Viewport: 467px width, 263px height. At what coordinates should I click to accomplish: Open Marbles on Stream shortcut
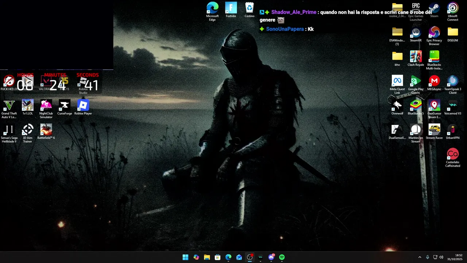(x=416, y=134)
